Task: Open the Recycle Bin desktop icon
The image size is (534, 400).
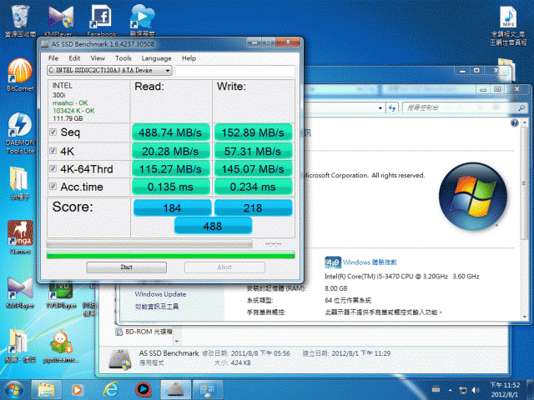Action: [x=20, y=17]
